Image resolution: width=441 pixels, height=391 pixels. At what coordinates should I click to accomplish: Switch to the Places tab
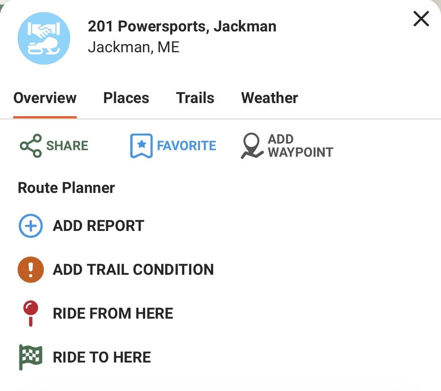click(x=126, y=98)
